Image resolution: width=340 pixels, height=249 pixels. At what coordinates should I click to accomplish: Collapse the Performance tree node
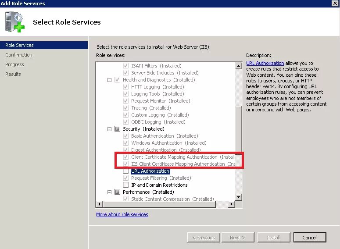tap(110, 192)
